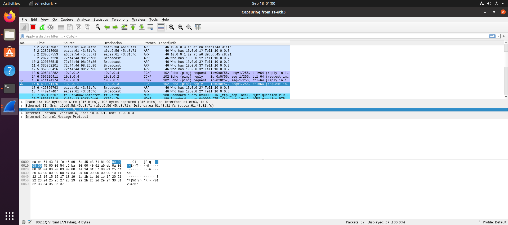Restart the current capture

[42, 27]
